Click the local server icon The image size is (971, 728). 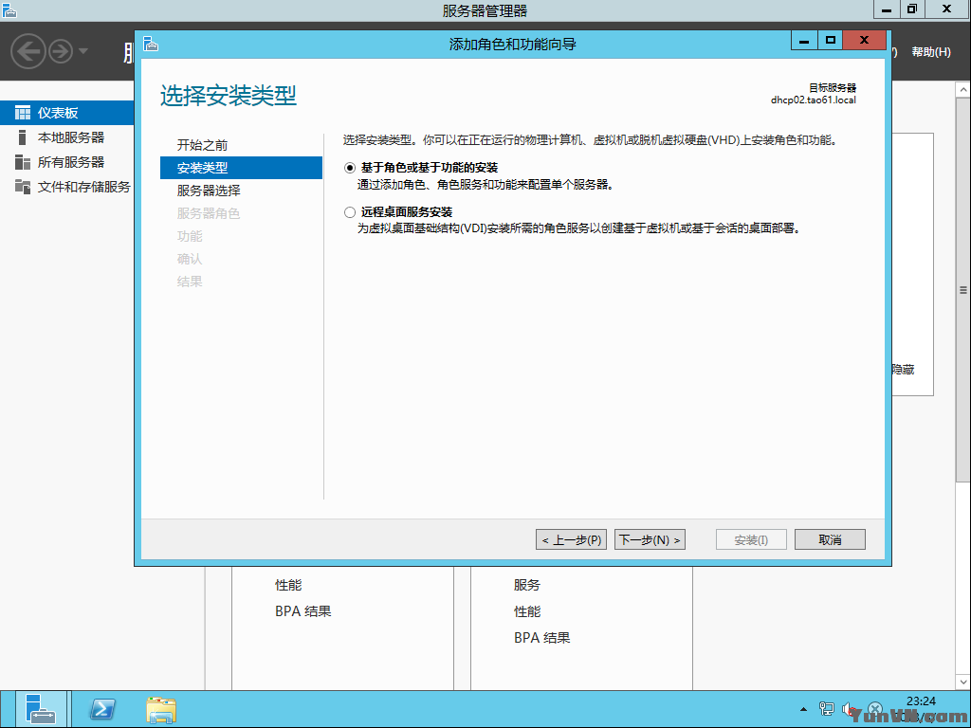tap(23, 137)
